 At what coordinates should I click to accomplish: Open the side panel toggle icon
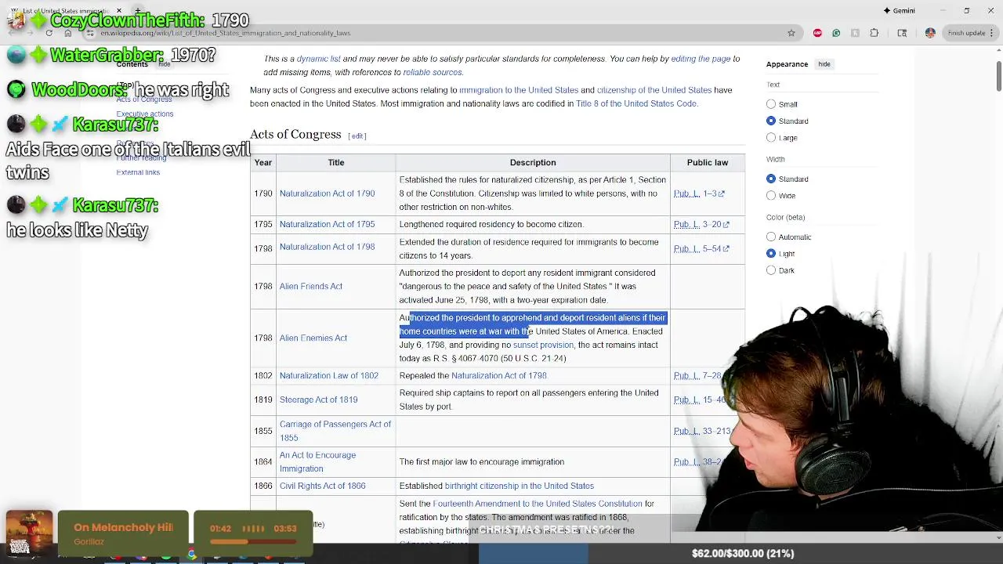(902, 33)
